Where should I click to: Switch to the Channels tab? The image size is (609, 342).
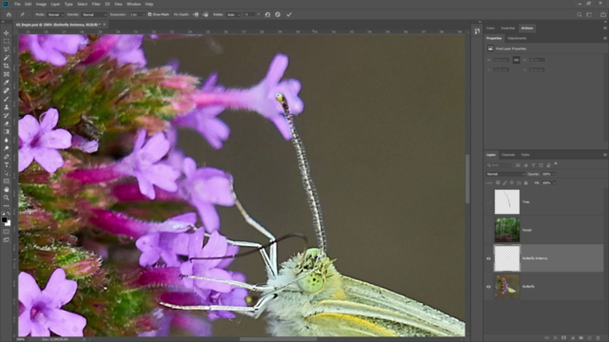508,155
